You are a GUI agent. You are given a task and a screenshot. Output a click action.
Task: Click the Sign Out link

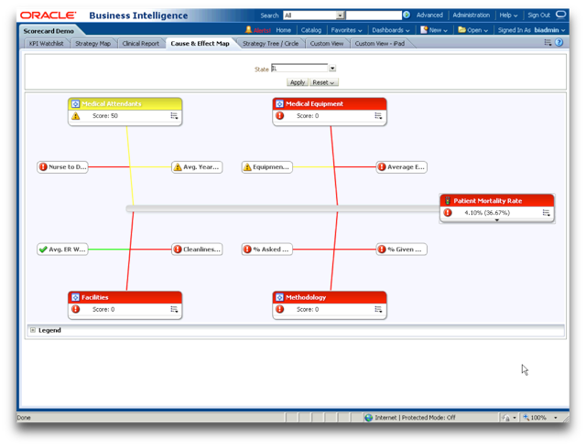tap(538, 15)
